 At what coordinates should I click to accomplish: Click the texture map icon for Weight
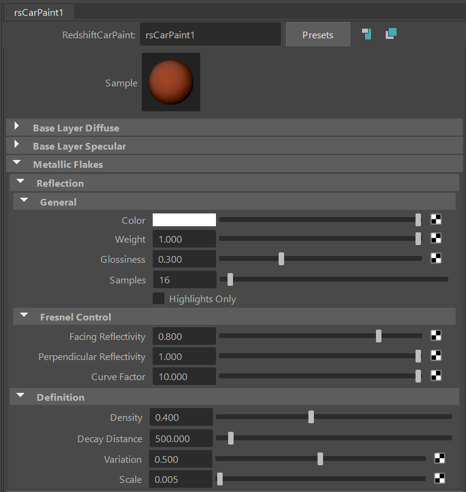pos(436,238)
